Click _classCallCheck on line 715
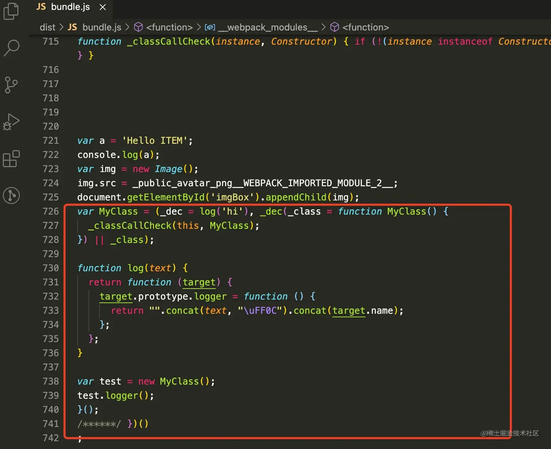The height and width of the screenshot is (449, 551). (x=169, y=41)
